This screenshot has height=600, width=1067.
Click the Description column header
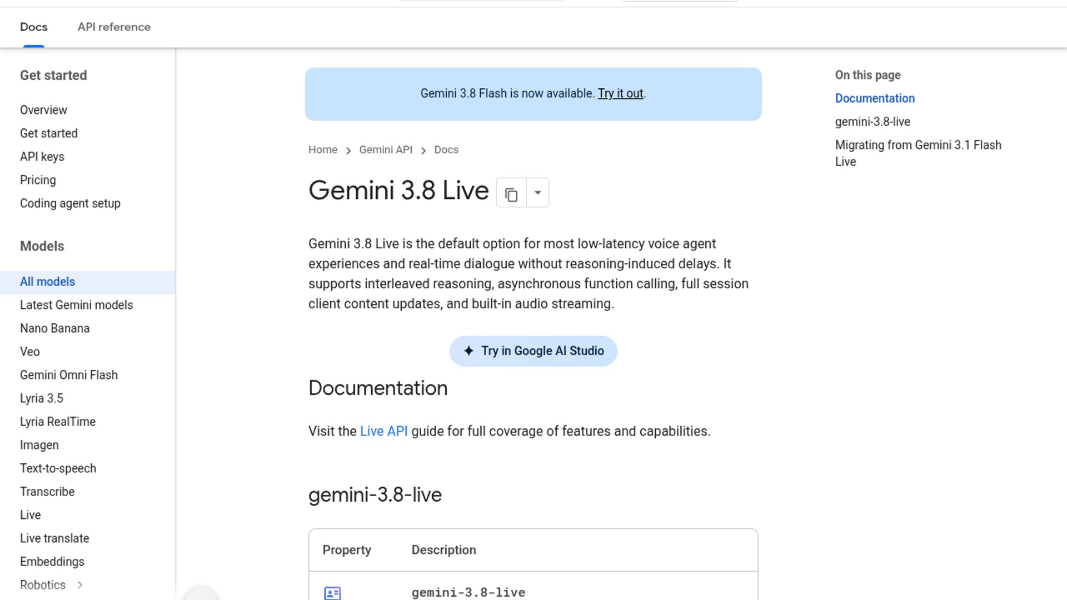tap(443, 550)
